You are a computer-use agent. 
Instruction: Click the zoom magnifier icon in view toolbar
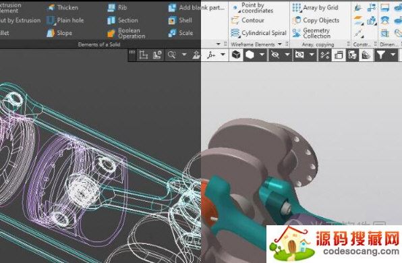[x=171, y=55]
